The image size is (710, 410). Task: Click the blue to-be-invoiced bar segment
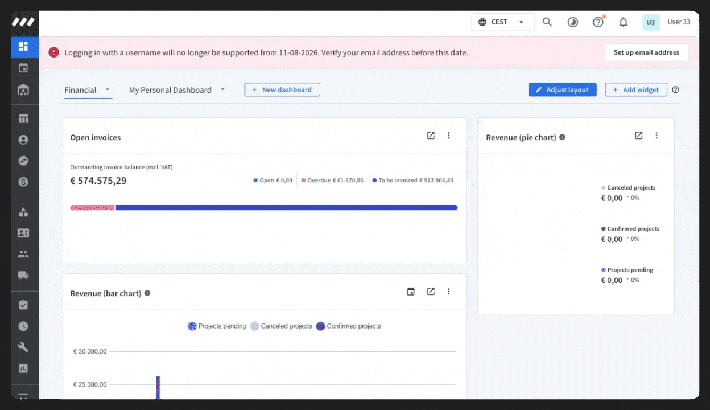[287, 208]
